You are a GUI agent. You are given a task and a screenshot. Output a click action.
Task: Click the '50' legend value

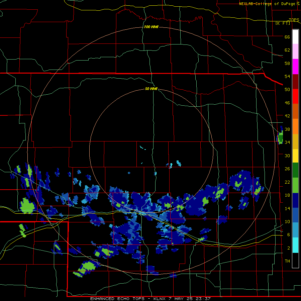[287, 90]
